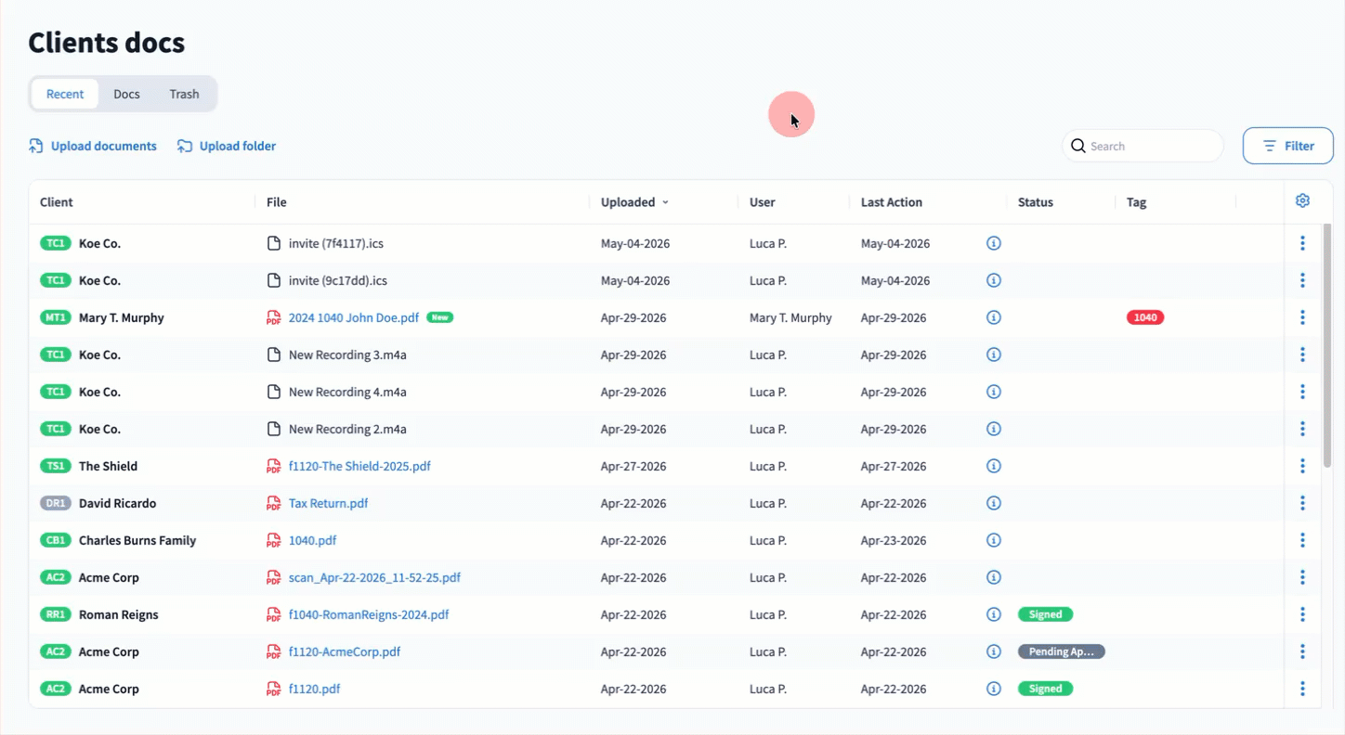Click the file icon beside New Recording 3.m4a

pos(273,355)
